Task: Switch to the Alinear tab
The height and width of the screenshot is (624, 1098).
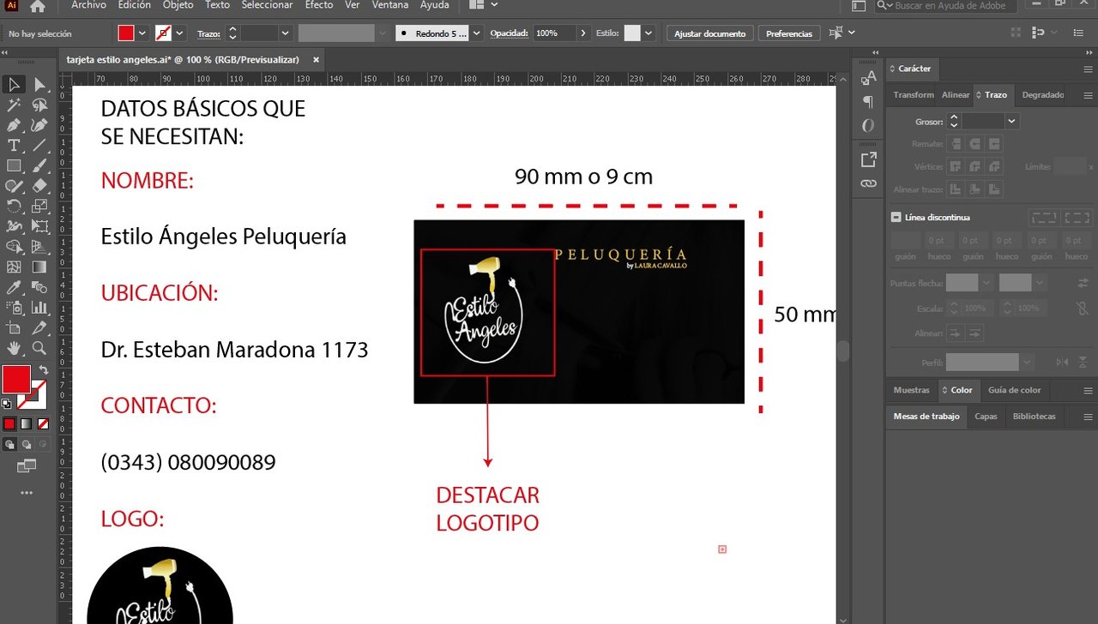Action: [x=956, y=95]
